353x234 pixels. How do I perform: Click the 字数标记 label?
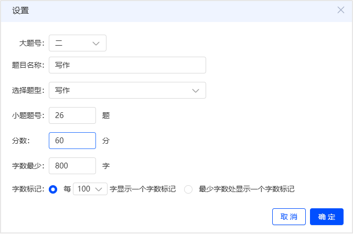[x=28, y=189]
